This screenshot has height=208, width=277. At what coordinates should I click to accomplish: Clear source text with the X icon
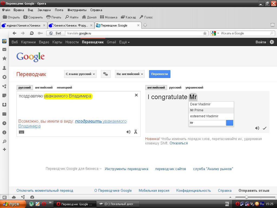[x=136, y=95]
